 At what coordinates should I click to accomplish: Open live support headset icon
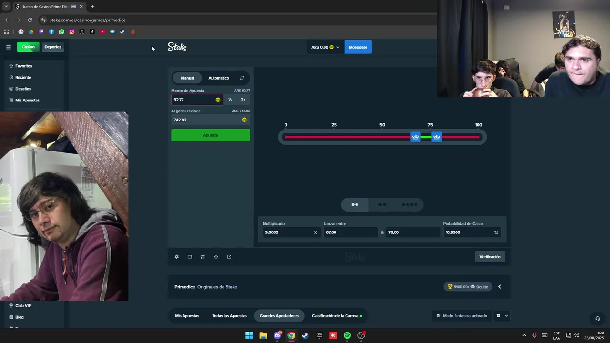597,319
